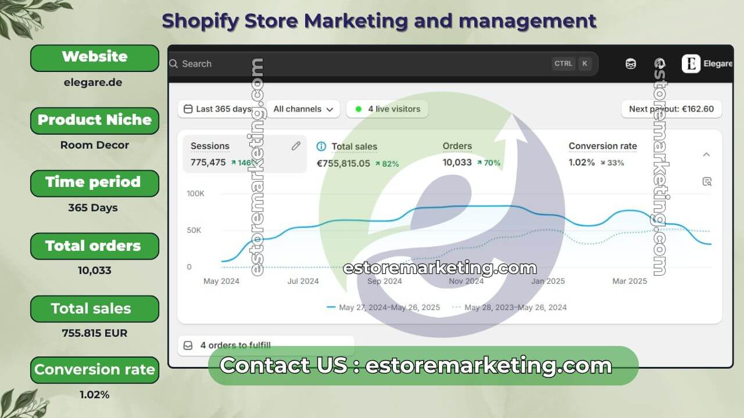Click the 100K y-axis label
744x418 pixels.
[x=196, y=193]
